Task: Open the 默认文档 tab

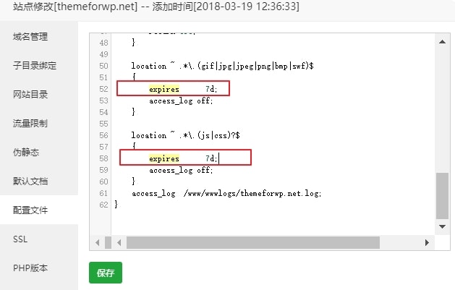Action: click(x=30, y=181)
